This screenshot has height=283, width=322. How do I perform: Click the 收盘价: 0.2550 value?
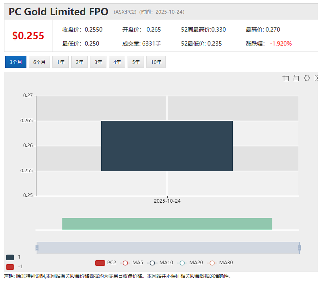82,30
